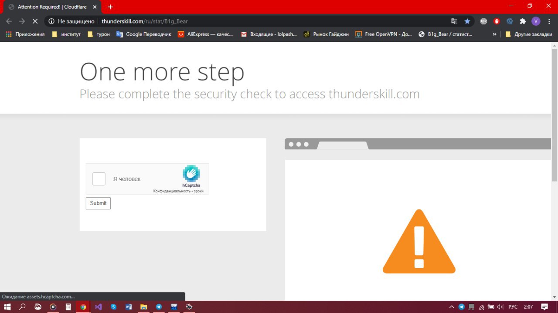Open Telegram from the taskbar
The width and height of the screenshot is (558, 313).
pos(159,307)
